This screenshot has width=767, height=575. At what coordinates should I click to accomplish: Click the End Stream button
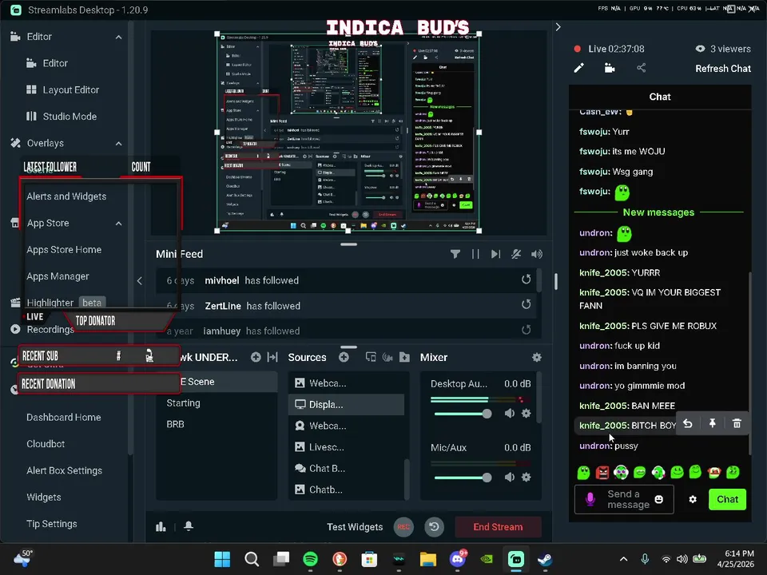point(498,526)
